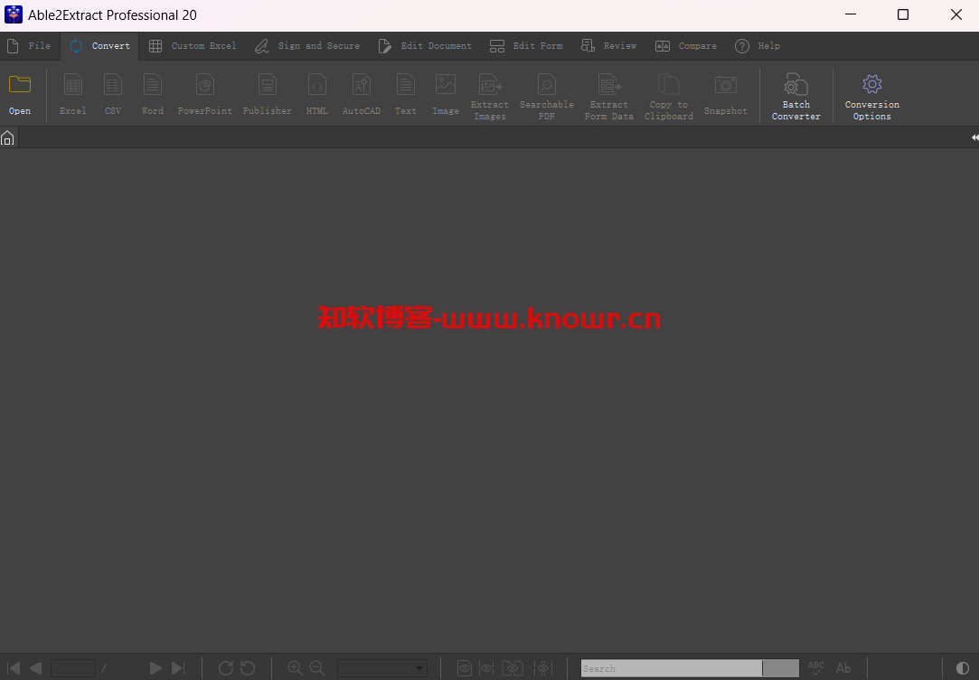
Task: Click the fourth eye view-mode icon
Action: [544, 668]
